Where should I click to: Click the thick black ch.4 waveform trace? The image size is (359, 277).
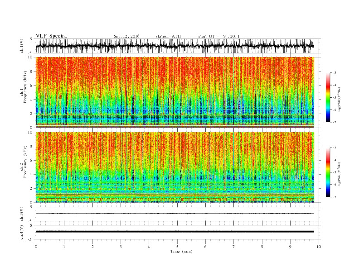(175, 232)
